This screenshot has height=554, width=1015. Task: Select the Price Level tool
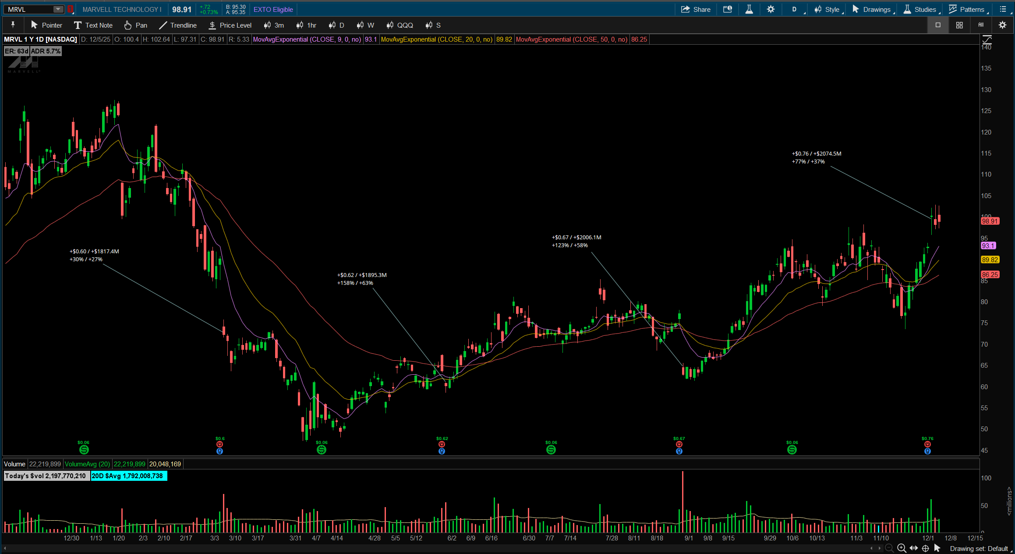click(x=230, y=25)
